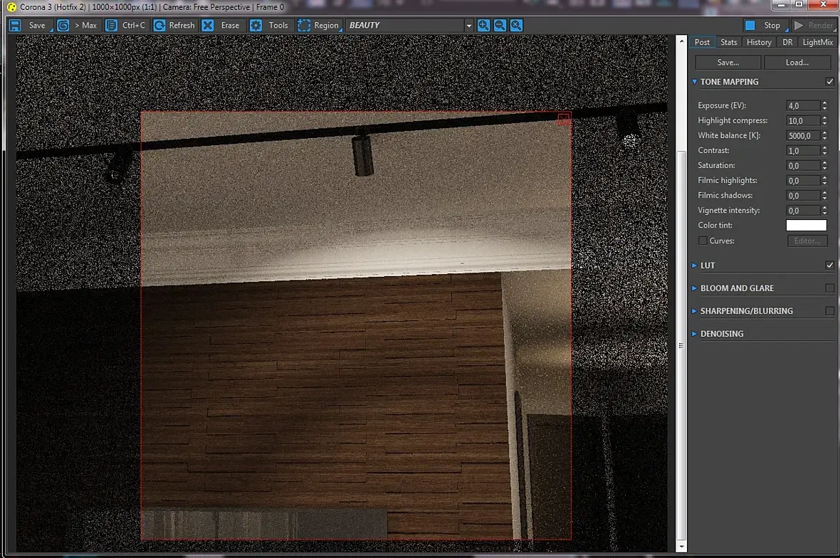Toggle the LUT checkbox

830,265
